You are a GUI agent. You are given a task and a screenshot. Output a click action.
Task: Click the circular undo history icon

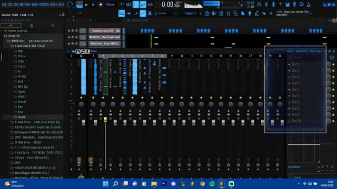point(259,4)
